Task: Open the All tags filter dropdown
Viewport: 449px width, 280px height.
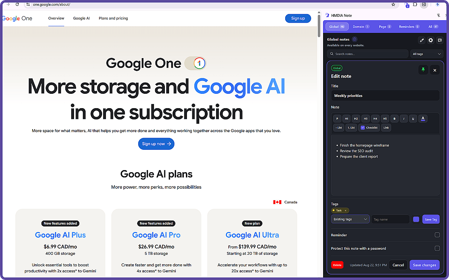Action: coord(427,54)
